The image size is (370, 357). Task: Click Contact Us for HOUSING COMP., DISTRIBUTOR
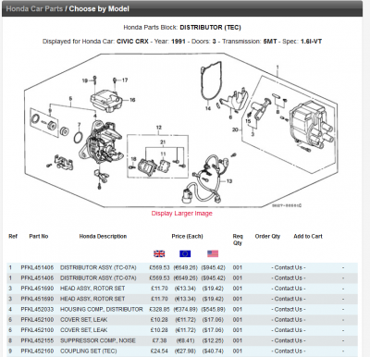[x=289, y=309]
